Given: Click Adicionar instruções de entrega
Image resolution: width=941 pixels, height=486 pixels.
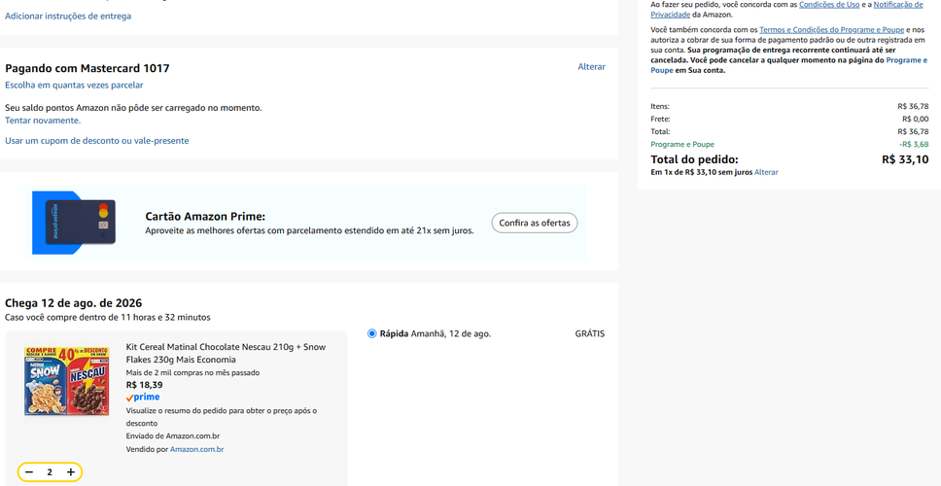Looking at the screenshot, I should [68, 17].
